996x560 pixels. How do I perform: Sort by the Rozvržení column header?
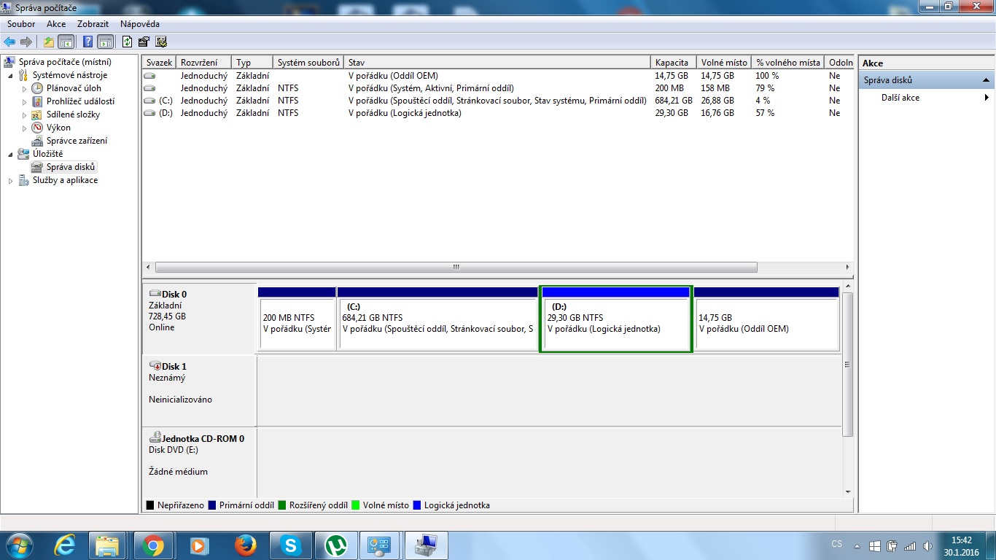pos(205,63)
